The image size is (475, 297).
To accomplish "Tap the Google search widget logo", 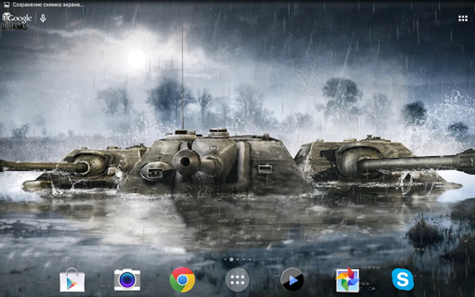I will [17, 18].
